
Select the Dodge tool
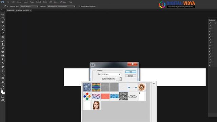tap(3, 63)
